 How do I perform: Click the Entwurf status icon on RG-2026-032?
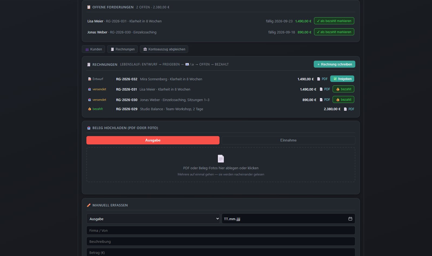(90, 79)
